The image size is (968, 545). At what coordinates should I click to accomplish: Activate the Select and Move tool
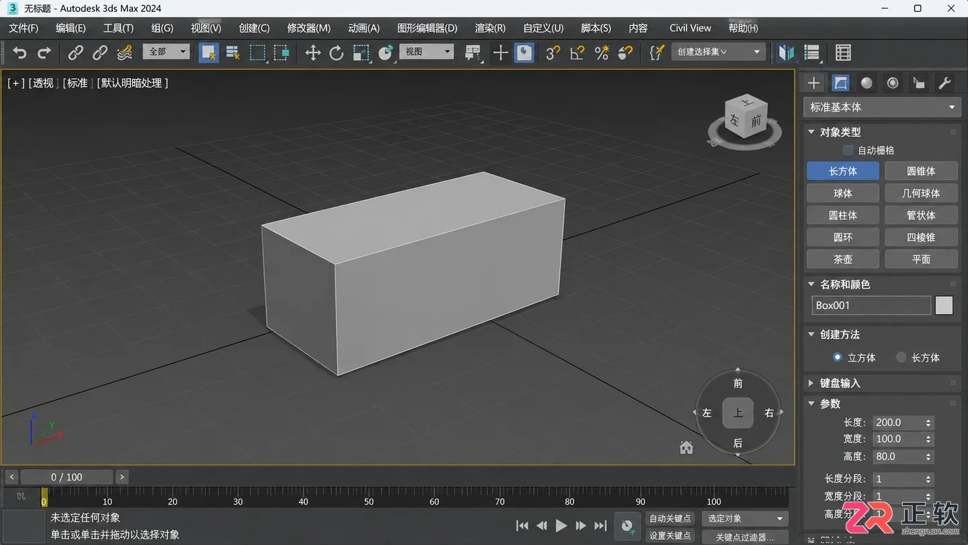click(313, 52)
